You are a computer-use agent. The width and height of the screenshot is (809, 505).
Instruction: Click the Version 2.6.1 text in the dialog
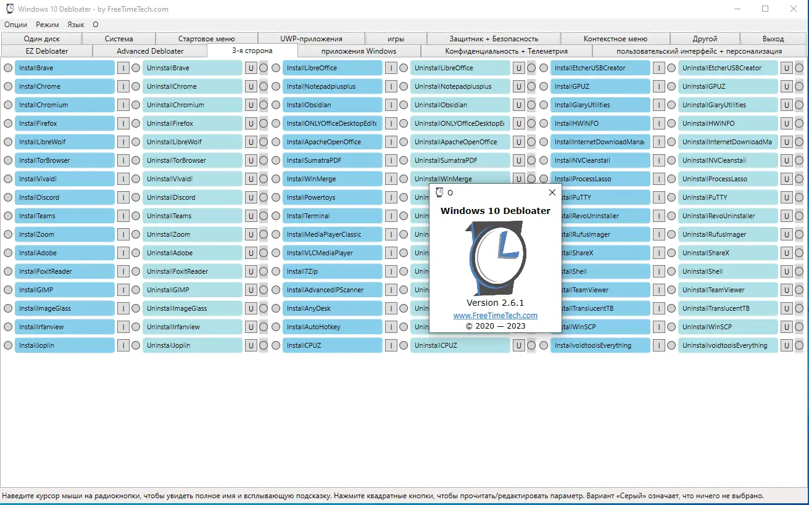[x=495, y=303]
